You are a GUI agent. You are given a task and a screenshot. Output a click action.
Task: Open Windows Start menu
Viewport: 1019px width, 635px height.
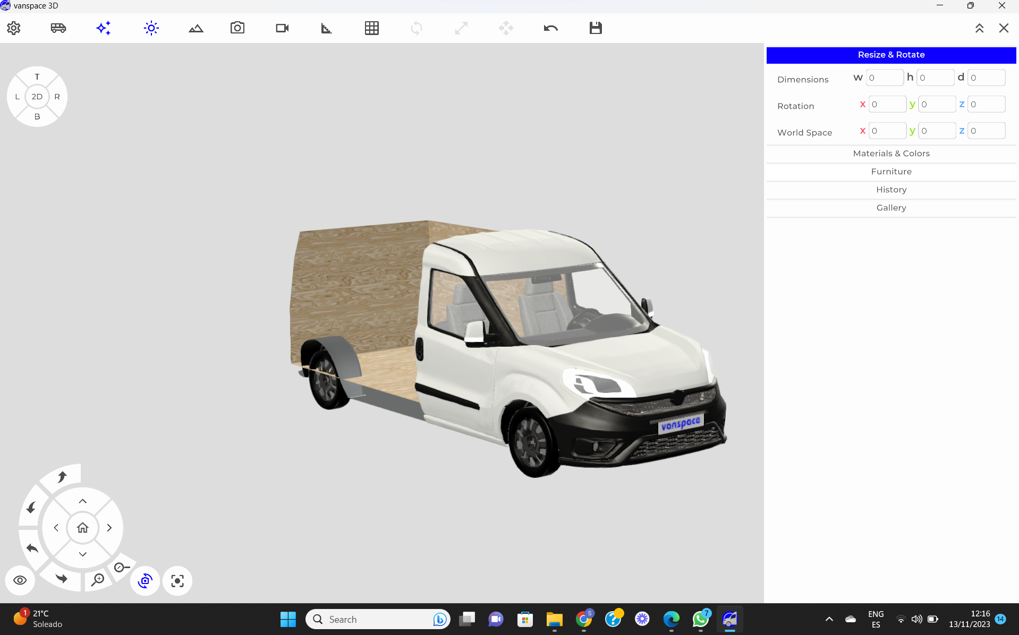[288, 619]
